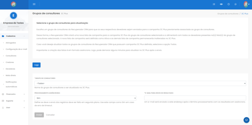Screen dimensions: 252x125
Task: Open the Grupo de consultores dropdown
Action: tap(140, 83)
